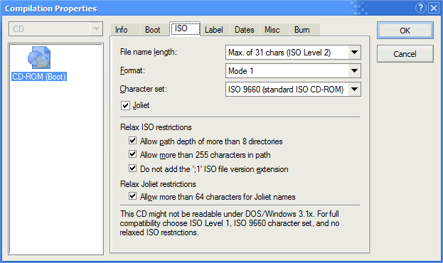The height and width of the screenshot is (263, 443).
Task: Switch to the Burn tab
Action: point(304,30)
